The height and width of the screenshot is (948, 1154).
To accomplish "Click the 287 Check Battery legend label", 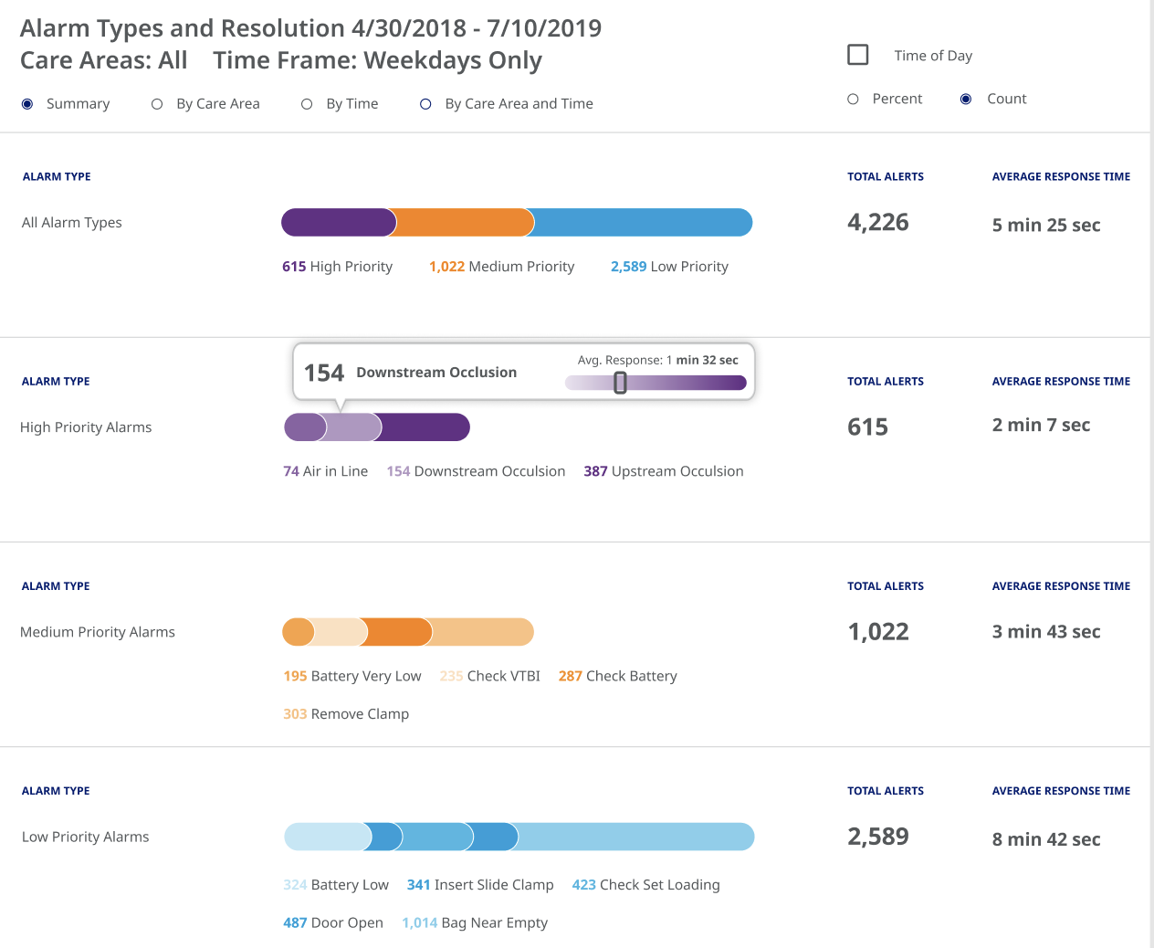I will pos(618,676).
